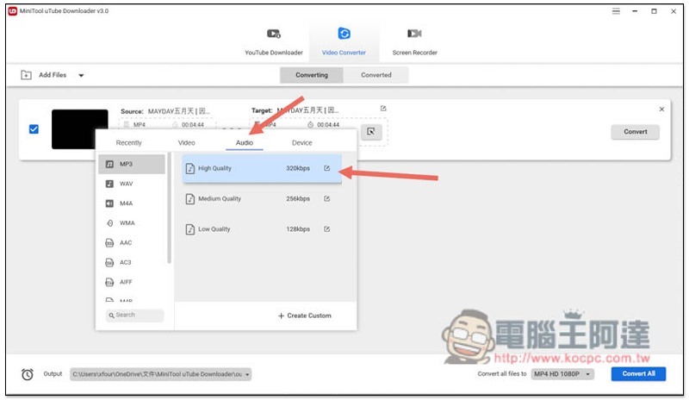Choose Low Quality 128kbps preset
The width and height of the screenshot is (689, 400).
[262, 228]
